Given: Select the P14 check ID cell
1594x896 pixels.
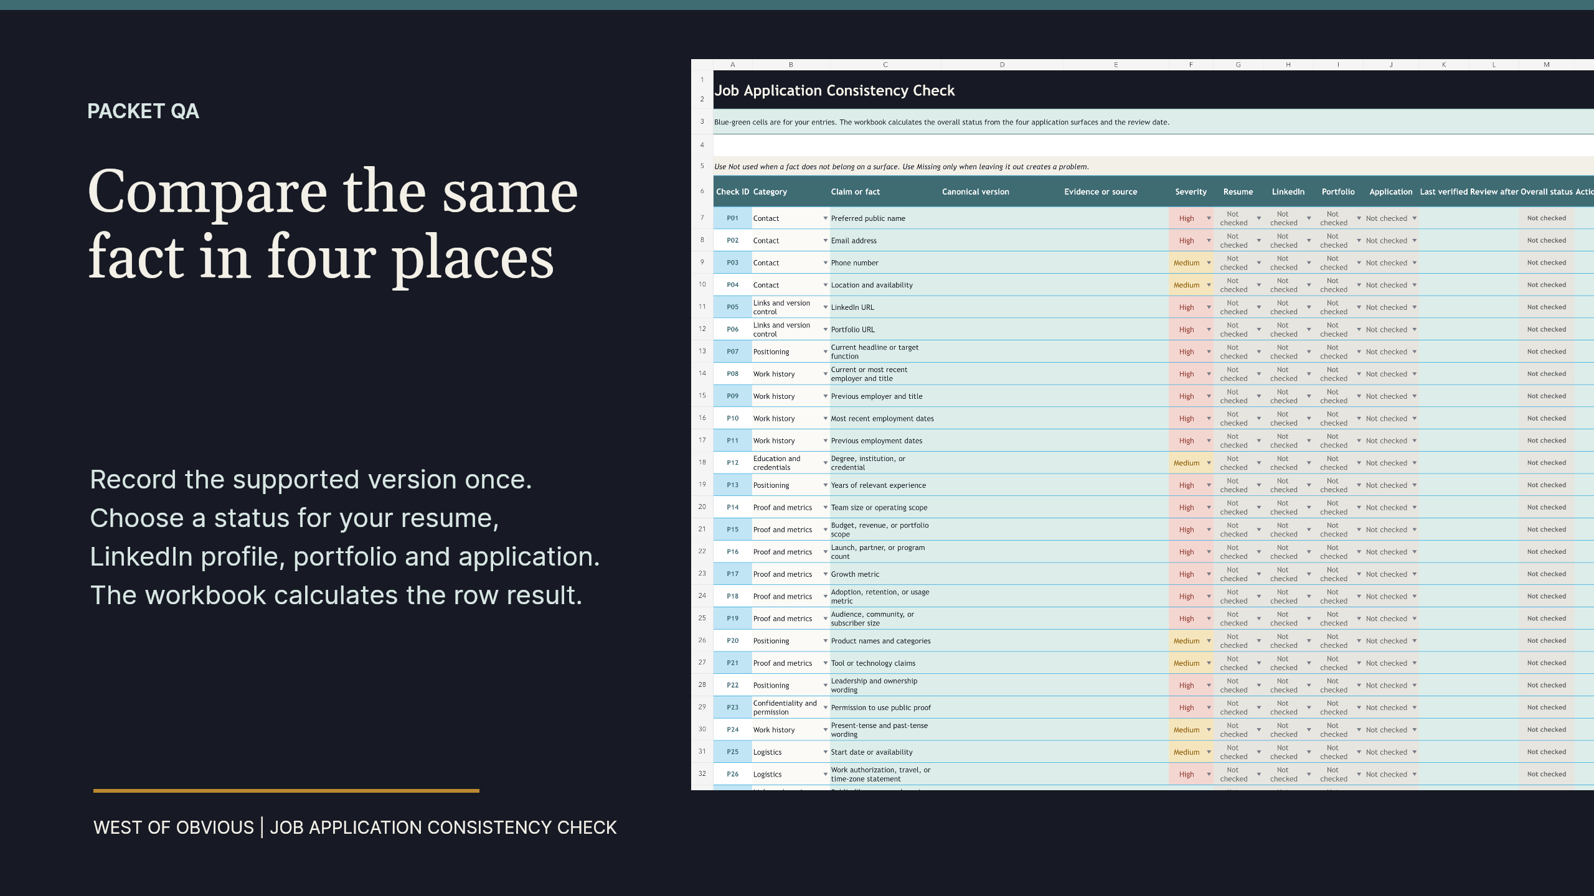Looking at the screenshot, I should click(x=732, y=508).
